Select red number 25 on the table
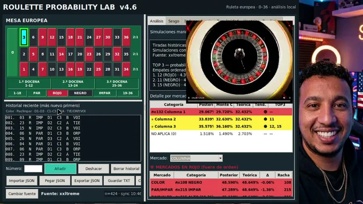This screenshot has height=204, width=363. point(98,69)
